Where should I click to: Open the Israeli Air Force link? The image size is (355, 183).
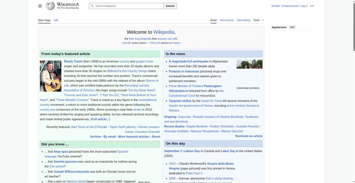click(212, 101)
